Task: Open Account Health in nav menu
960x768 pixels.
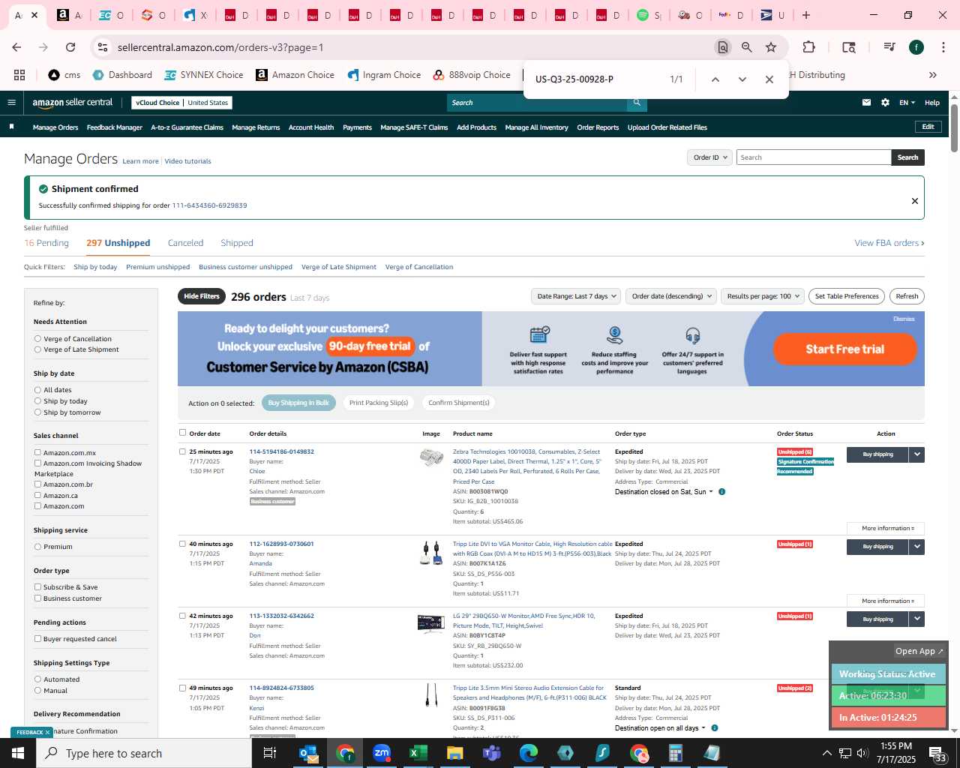Action: tap(311, 127)
